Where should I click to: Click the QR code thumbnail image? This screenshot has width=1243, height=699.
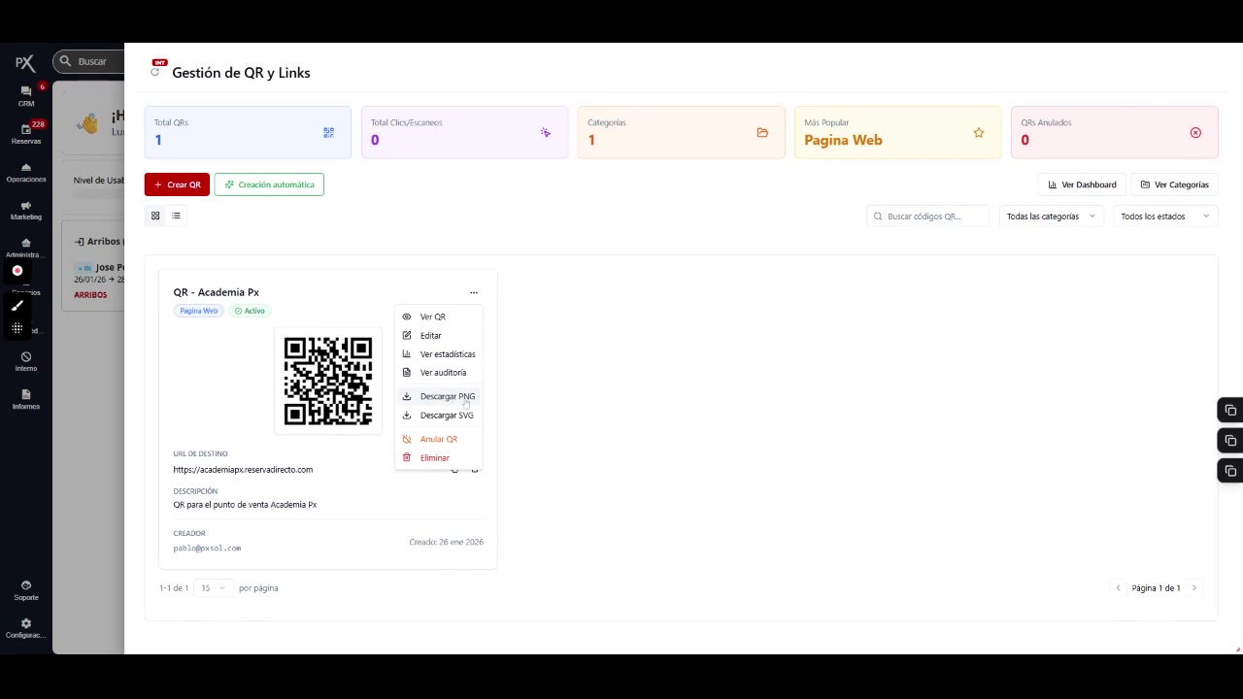point(328,381)
